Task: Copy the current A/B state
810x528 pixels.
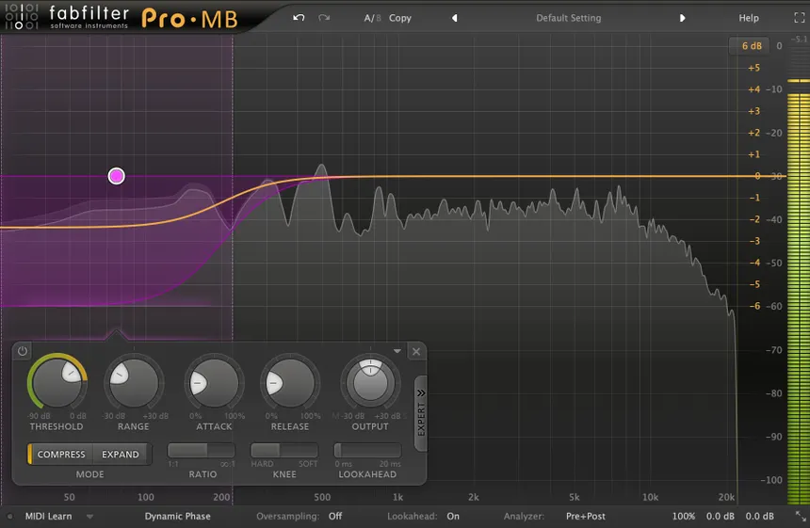Action: click(x=400, y=18)
